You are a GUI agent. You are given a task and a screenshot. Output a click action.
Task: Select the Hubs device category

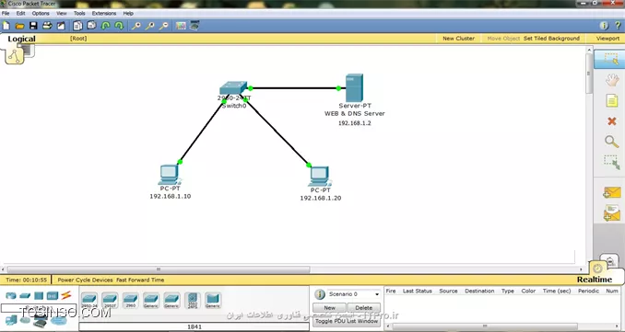(x=39, y=296)
